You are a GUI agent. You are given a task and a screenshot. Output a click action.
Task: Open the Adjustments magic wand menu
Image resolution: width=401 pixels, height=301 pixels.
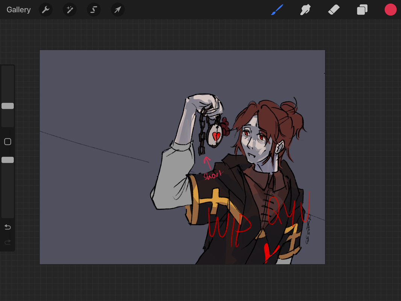click(x=70, y=10)
